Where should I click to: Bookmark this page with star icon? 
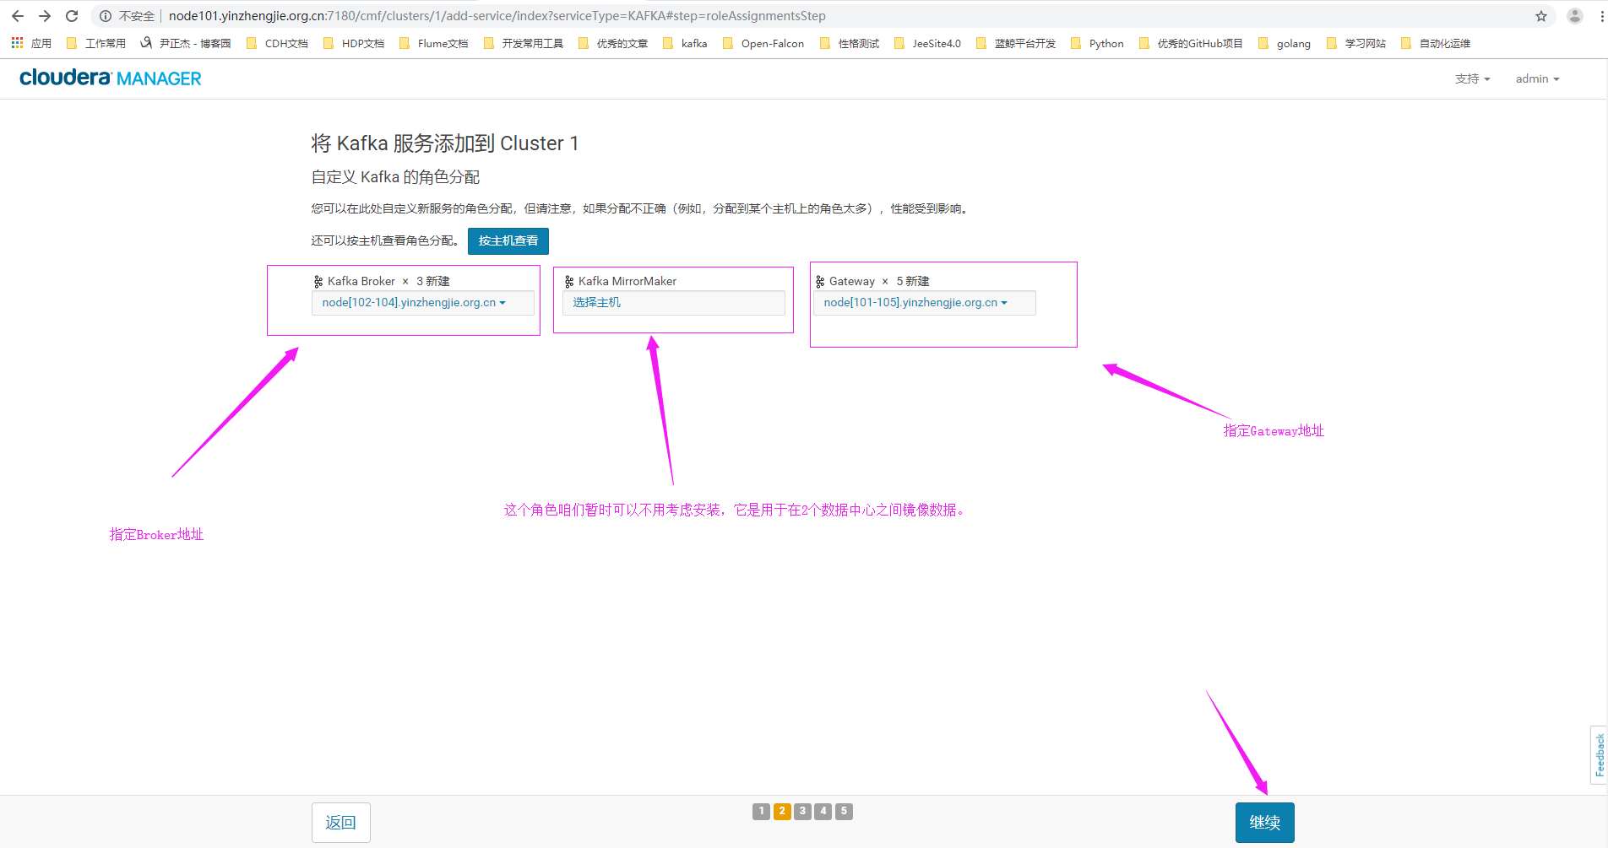1541,16
